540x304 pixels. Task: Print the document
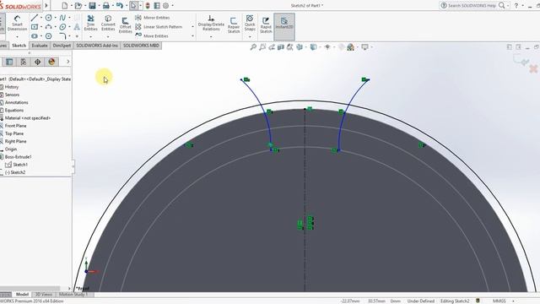pyautogui.click(x=106, y=6)
